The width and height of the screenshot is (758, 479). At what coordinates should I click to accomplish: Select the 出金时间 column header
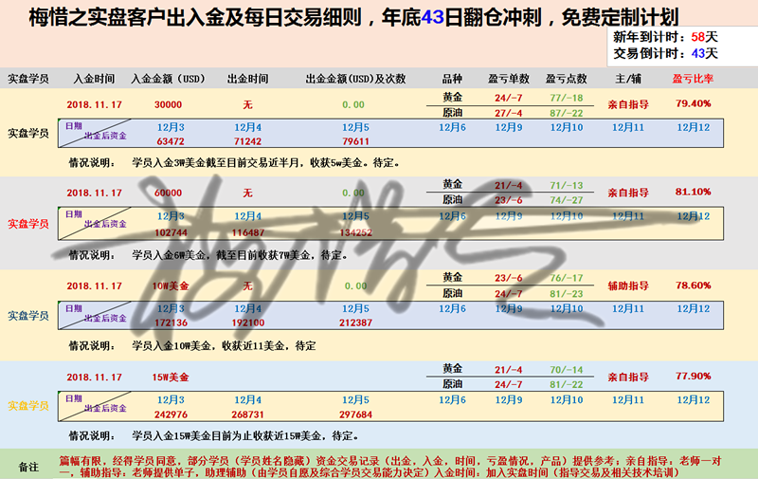pos(247,79)
